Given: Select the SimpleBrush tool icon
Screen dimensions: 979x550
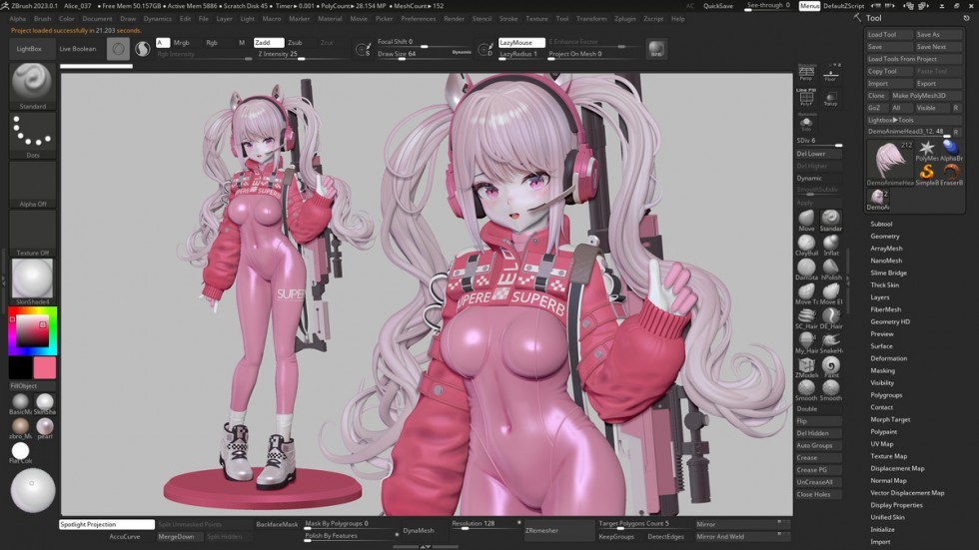Looking at the screenshot, I should click(x=927, y=173).
